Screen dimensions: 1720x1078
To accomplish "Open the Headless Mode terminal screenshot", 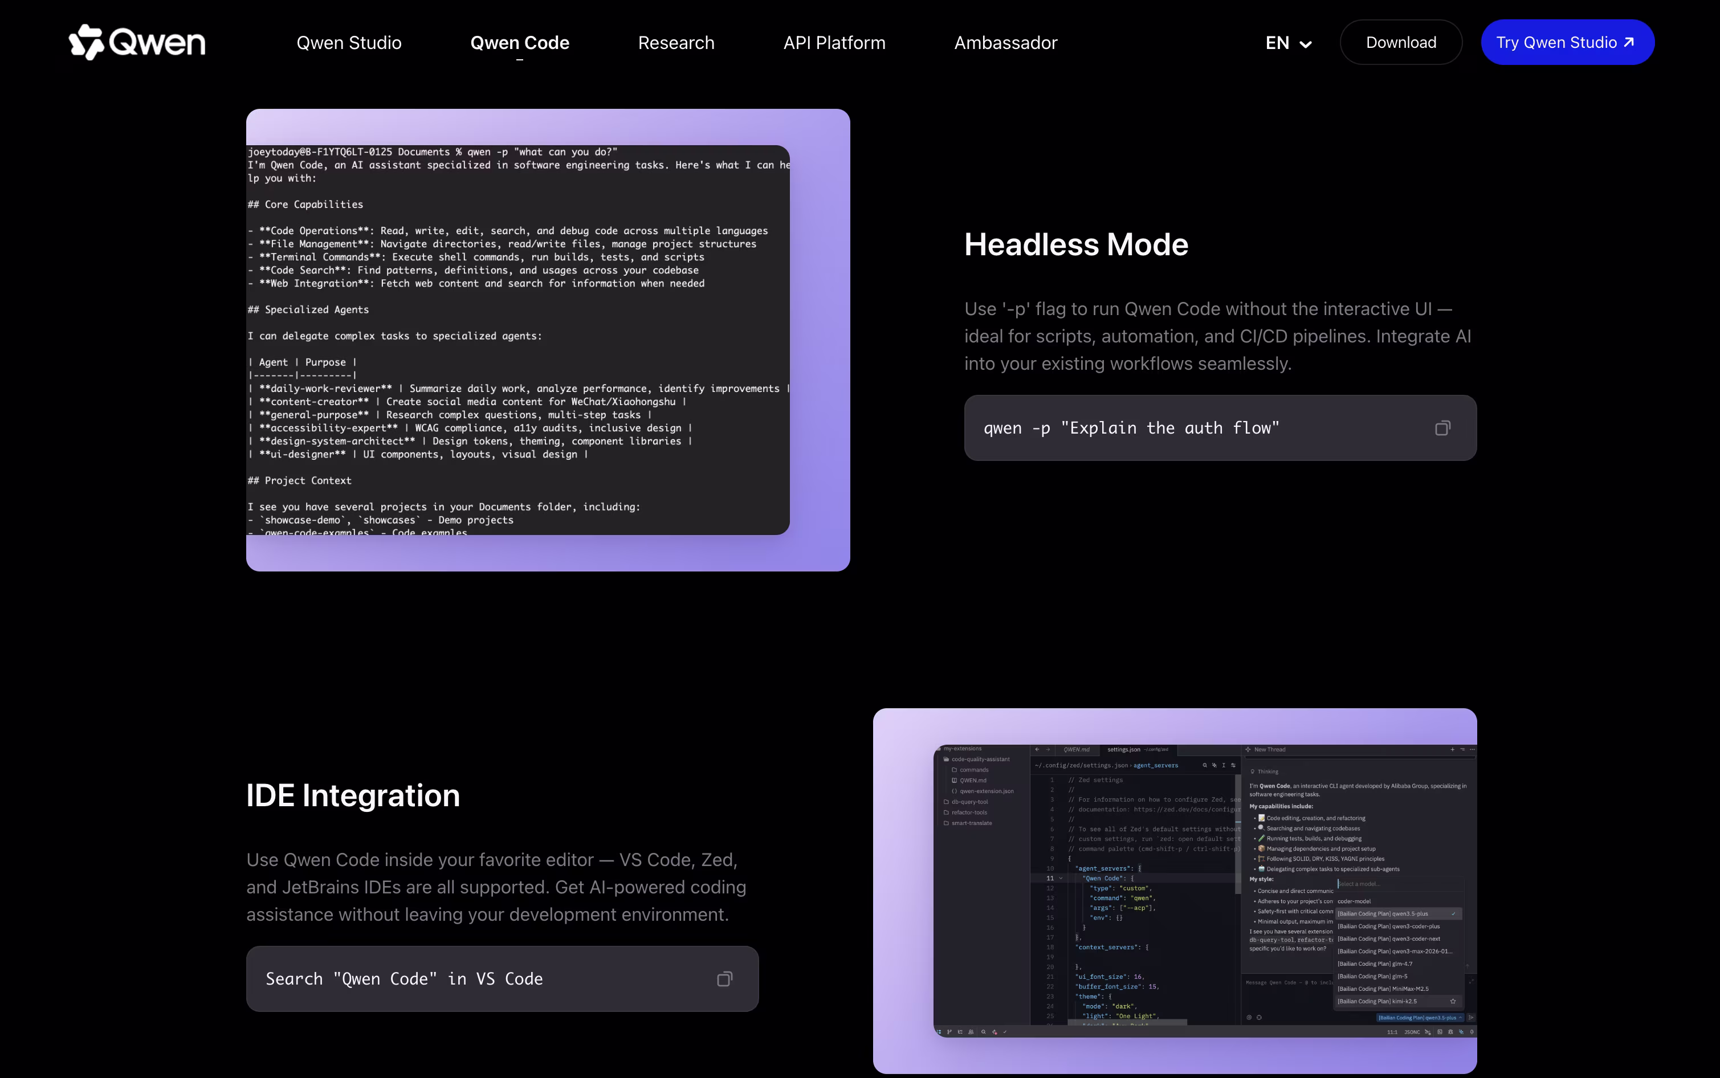I will point(548,340).
